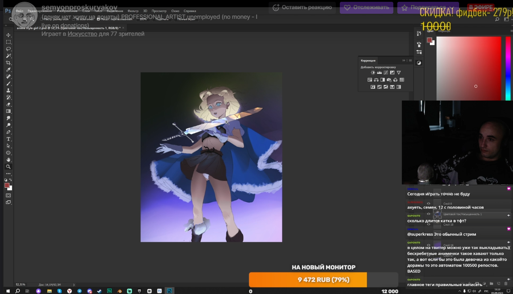
Task: Select the Lasso tool
Action: (x=8, y=49)
